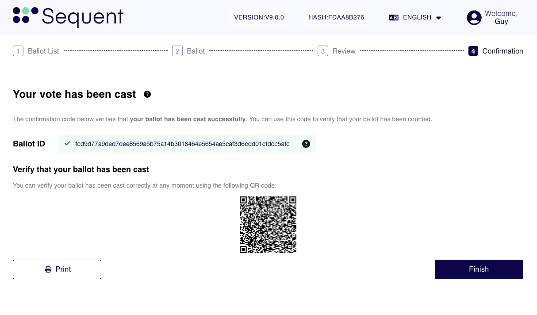Click help icon next to Ballot ID code

coord(306,144)
